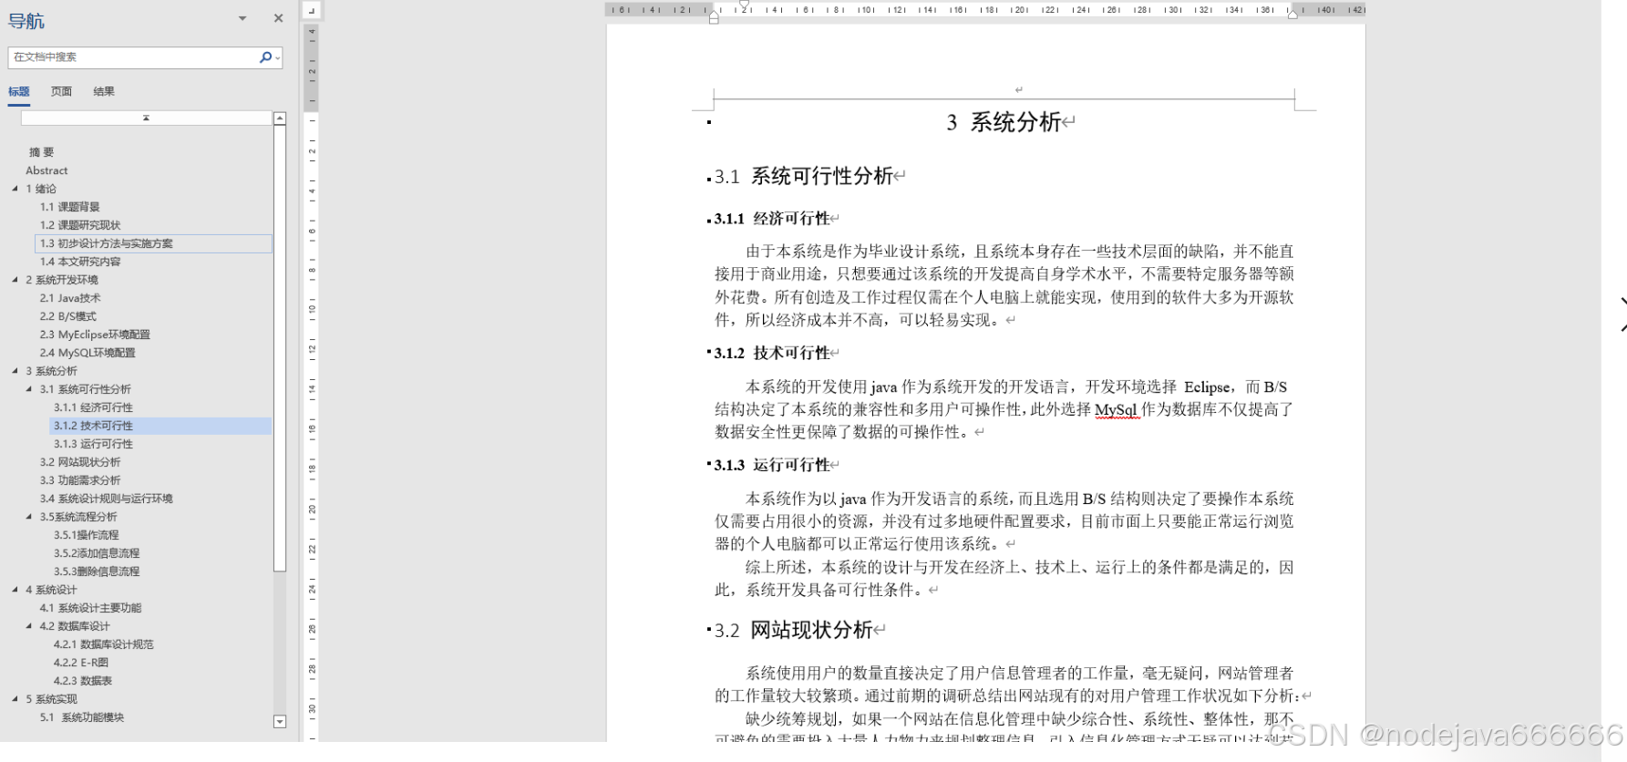Image resolution: width=1627 pixels, height=762 pixels.
Task: Click the word Eclipse in the document
Action: 1208,387
